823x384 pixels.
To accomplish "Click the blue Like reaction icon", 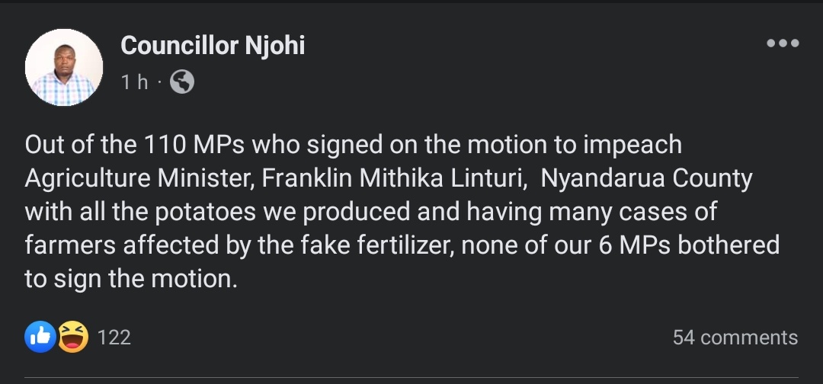I will (40, 337).
